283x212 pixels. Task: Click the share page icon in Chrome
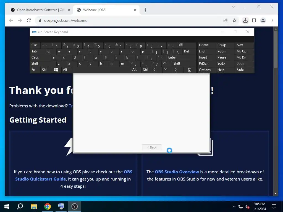pos(226,20)
